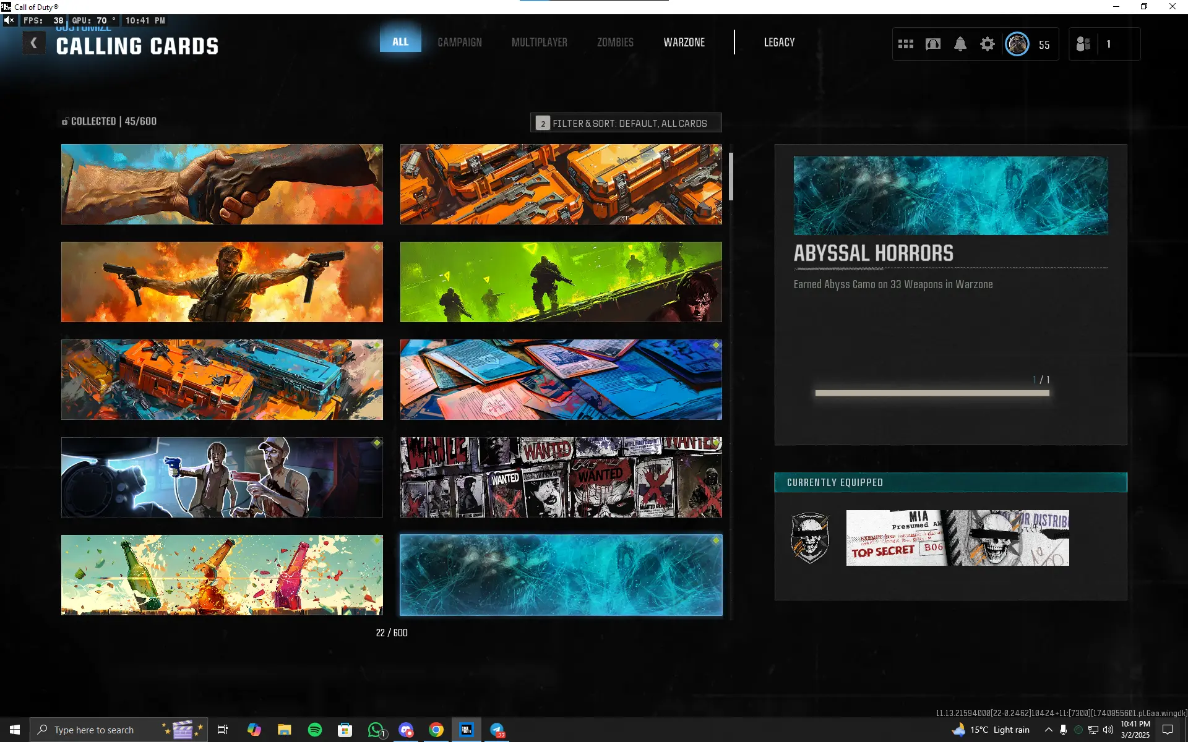Screen dimensions: 1188x742
Task: Click the equipped Top Secret calling card
Action: 957,538
